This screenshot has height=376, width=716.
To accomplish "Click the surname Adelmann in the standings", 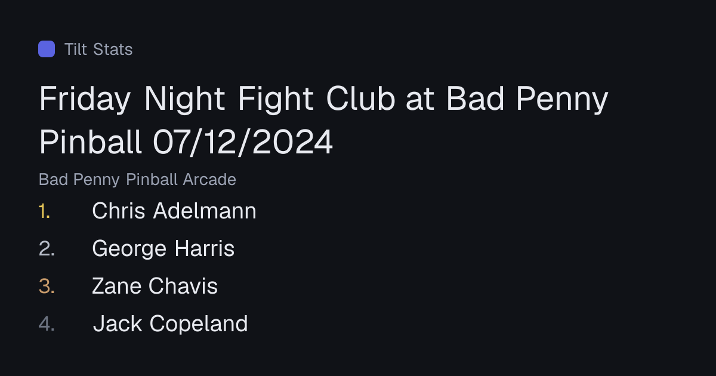I will point(205,211).
